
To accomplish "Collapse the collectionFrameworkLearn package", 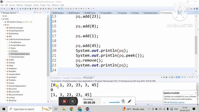I will 6,40.
